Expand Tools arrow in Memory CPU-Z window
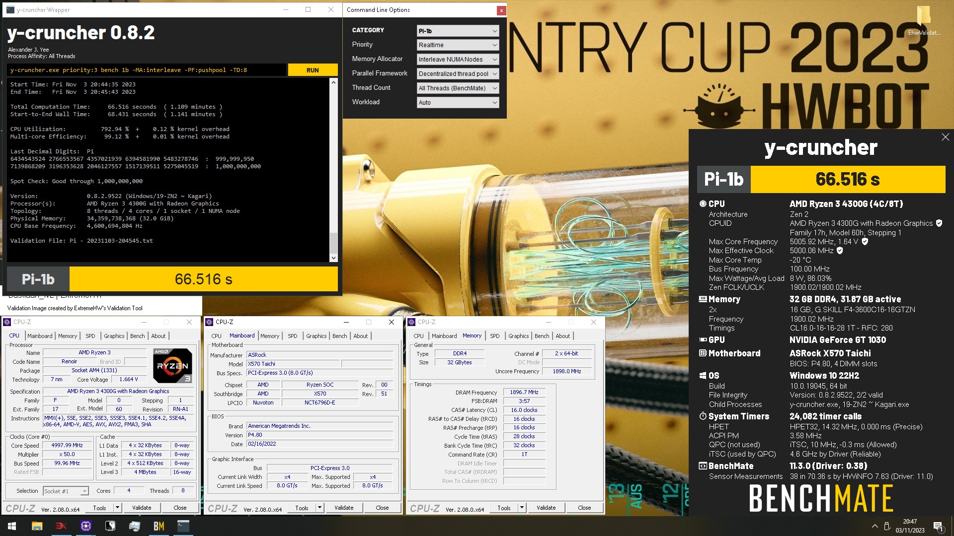 [x=522, y=508]
